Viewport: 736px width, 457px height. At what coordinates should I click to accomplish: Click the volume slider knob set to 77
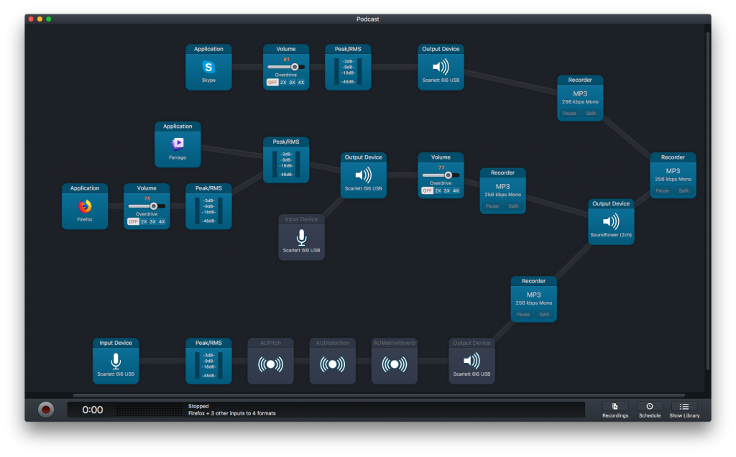click(x=448, y=175)
